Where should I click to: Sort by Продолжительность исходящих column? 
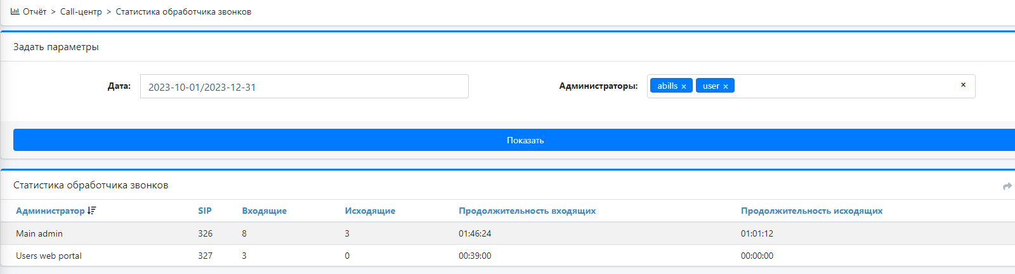point(811,211)
